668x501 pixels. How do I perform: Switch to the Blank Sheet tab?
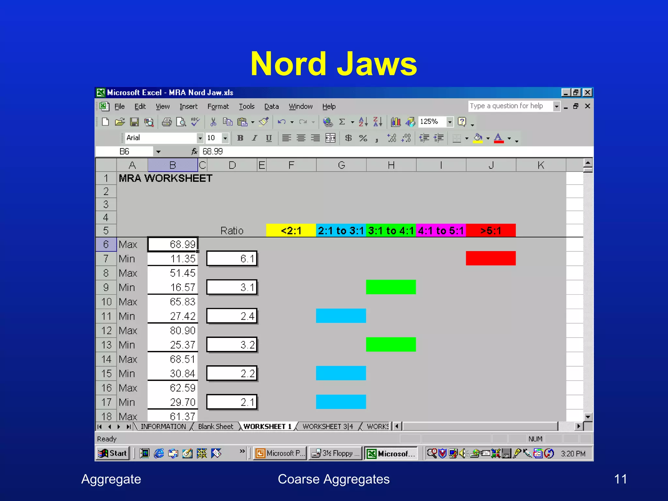216,426
